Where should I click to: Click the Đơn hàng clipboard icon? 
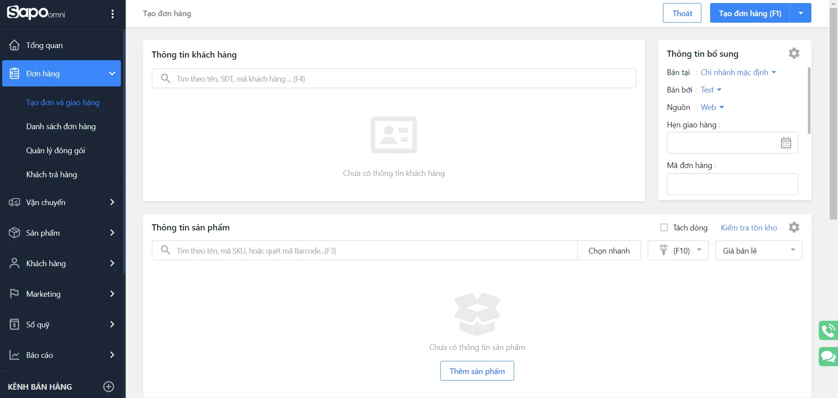tap(14, 73)
